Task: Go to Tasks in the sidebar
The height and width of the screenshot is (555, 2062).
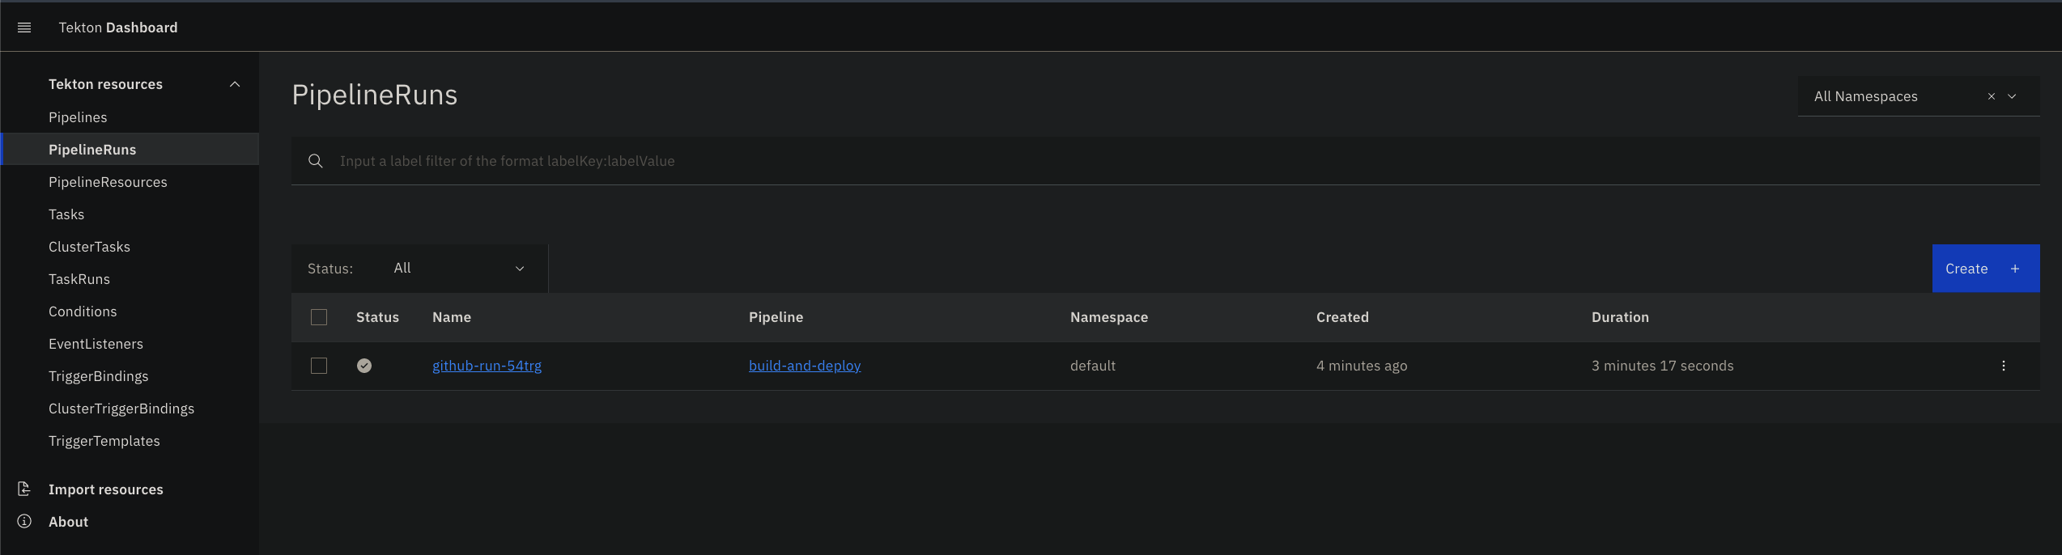Action: [66, 214]
